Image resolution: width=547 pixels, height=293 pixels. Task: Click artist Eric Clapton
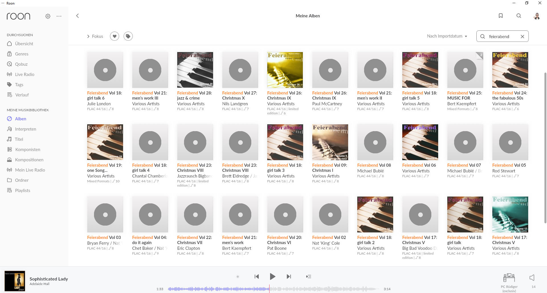(189, 248)
